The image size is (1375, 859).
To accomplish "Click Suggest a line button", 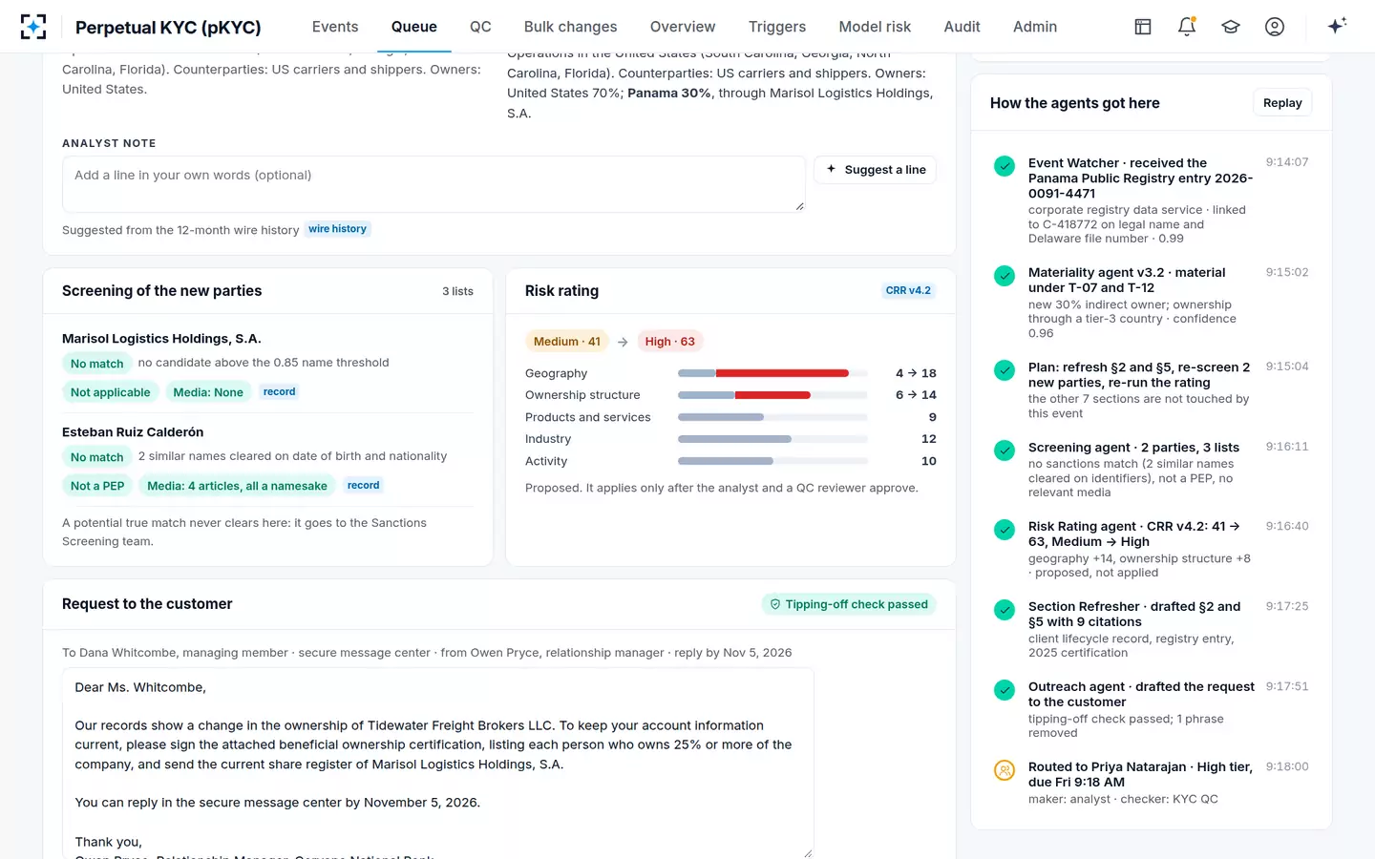I will [x=876, y=170].
